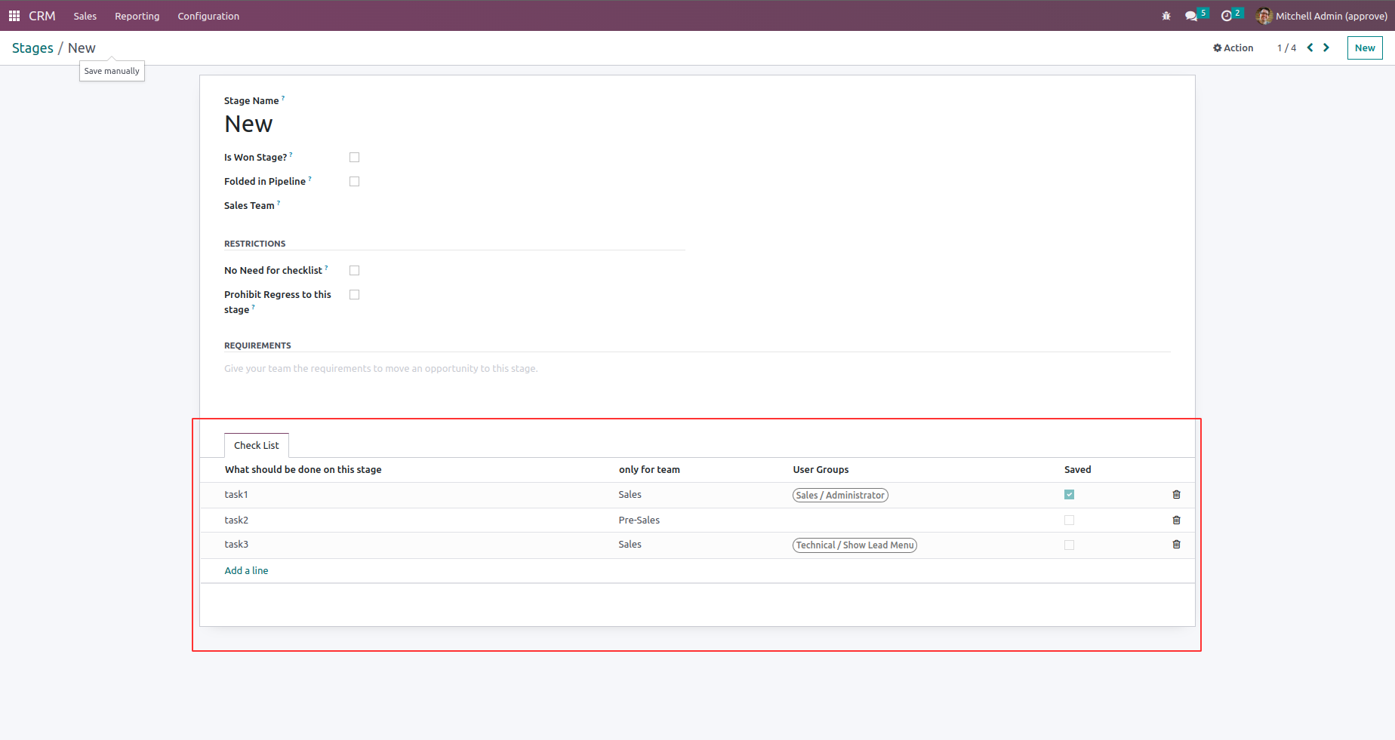Screen dimensions: 1395x740
Task: Enable the No Need for checklist checkbox
Action: click(355, 271)
